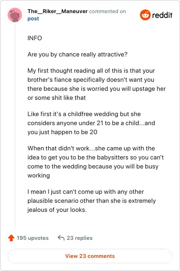Click the "jealous of your looks." line

point(57,210)
